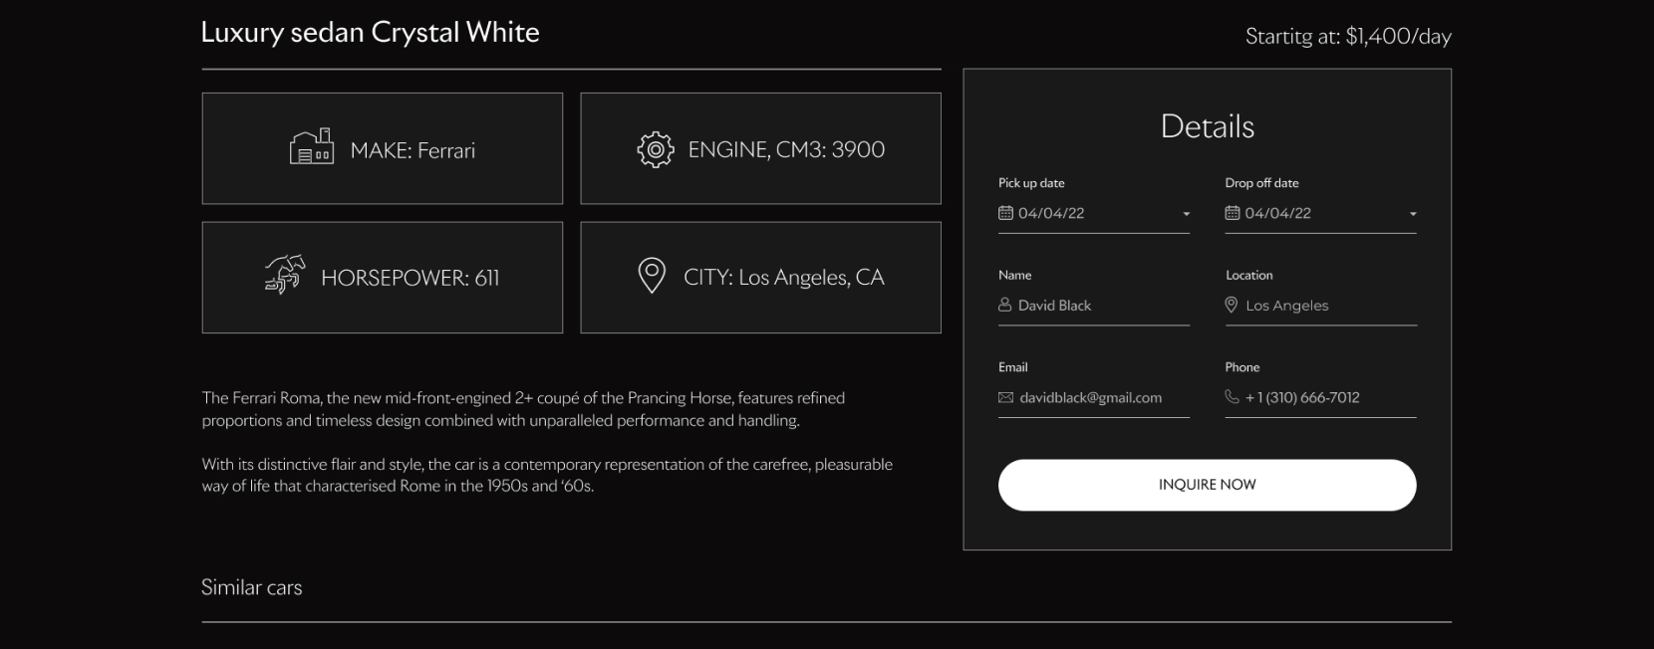1654x649 pixels.
Task: Click the envelope icon in Email field
Action: coord(1005,397)
